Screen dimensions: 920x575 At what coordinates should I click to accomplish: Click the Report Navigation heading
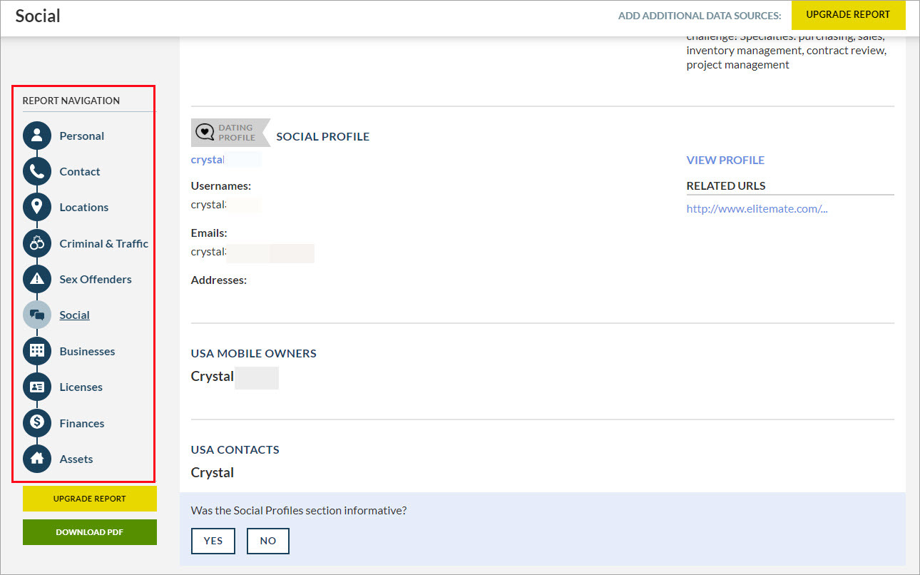click(71, 101)
